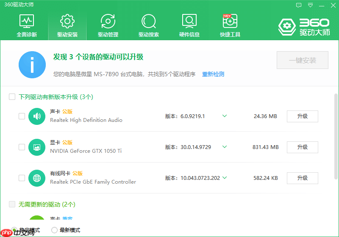Click 升级 for Realtek High Definition Audio

(303, 116)
